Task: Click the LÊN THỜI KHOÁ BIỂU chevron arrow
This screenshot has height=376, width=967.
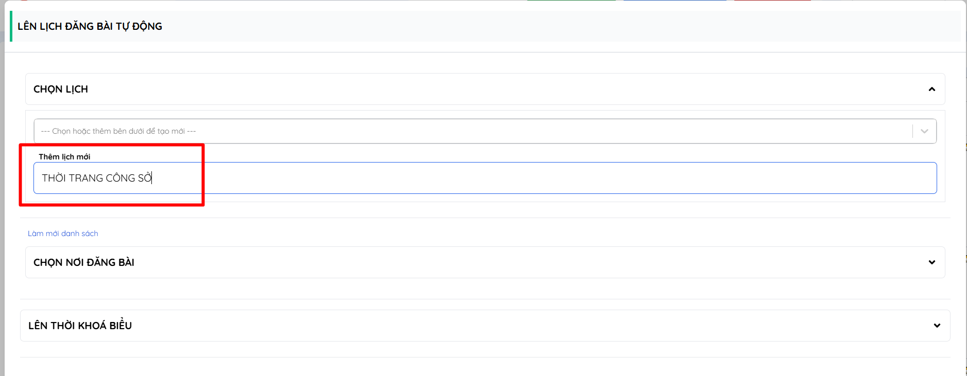Action: [937, 326]
